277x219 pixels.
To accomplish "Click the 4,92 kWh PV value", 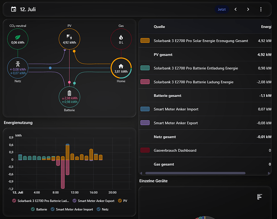I will [69, 42].
